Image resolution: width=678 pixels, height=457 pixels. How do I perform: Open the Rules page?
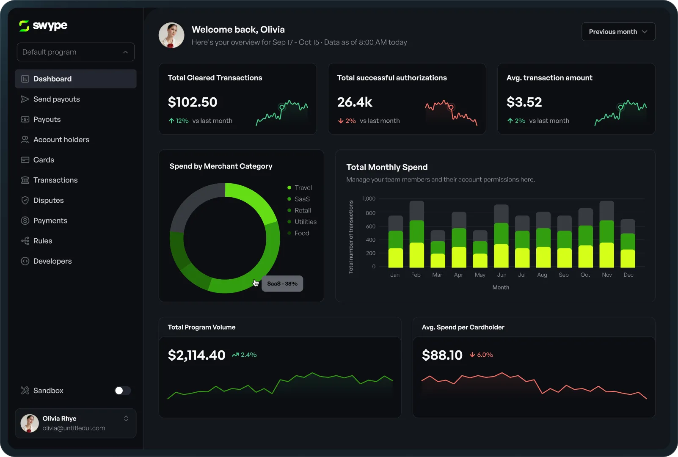[x=76, y=241]
